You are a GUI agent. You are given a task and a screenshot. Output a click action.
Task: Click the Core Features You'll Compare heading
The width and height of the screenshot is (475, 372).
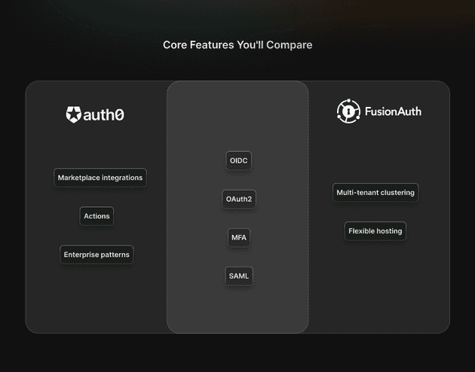237,45
